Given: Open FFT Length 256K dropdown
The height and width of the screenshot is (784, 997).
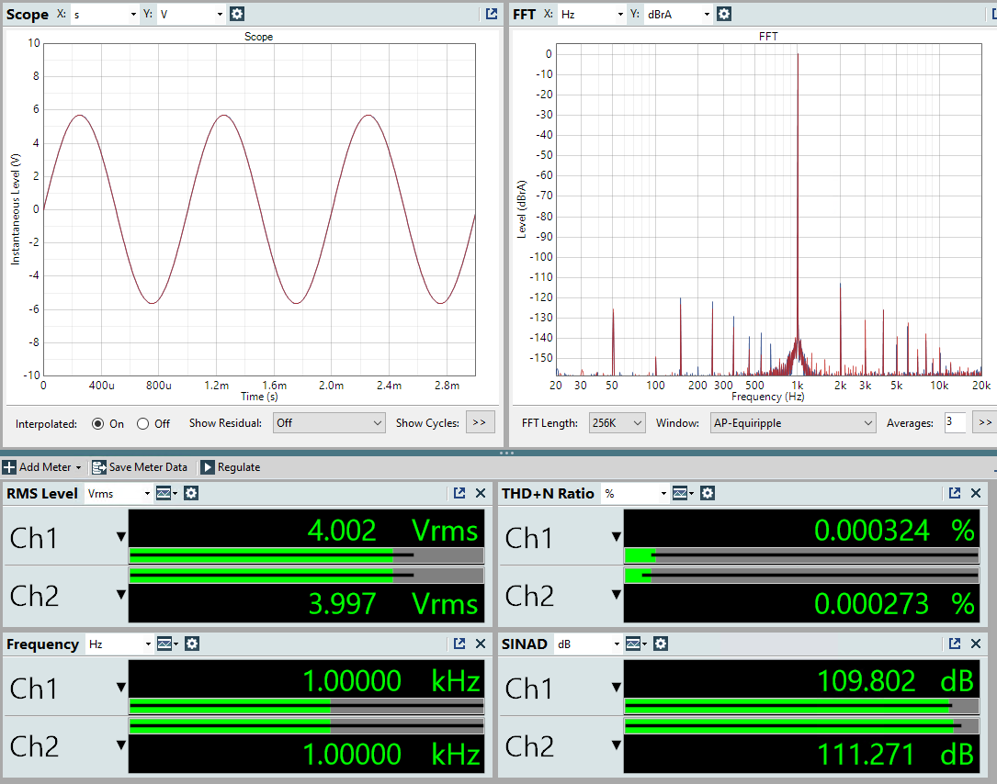Looking at the screenshot, I should click(x=617, y=423).
